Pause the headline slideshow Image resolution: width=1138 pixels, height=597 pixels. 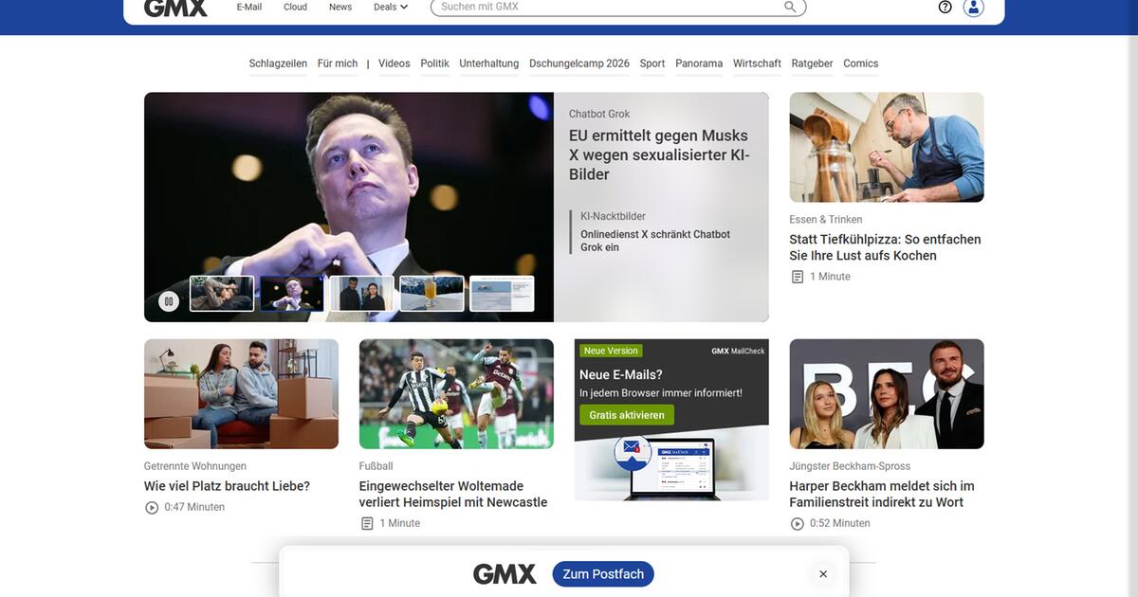click(169, 301)
